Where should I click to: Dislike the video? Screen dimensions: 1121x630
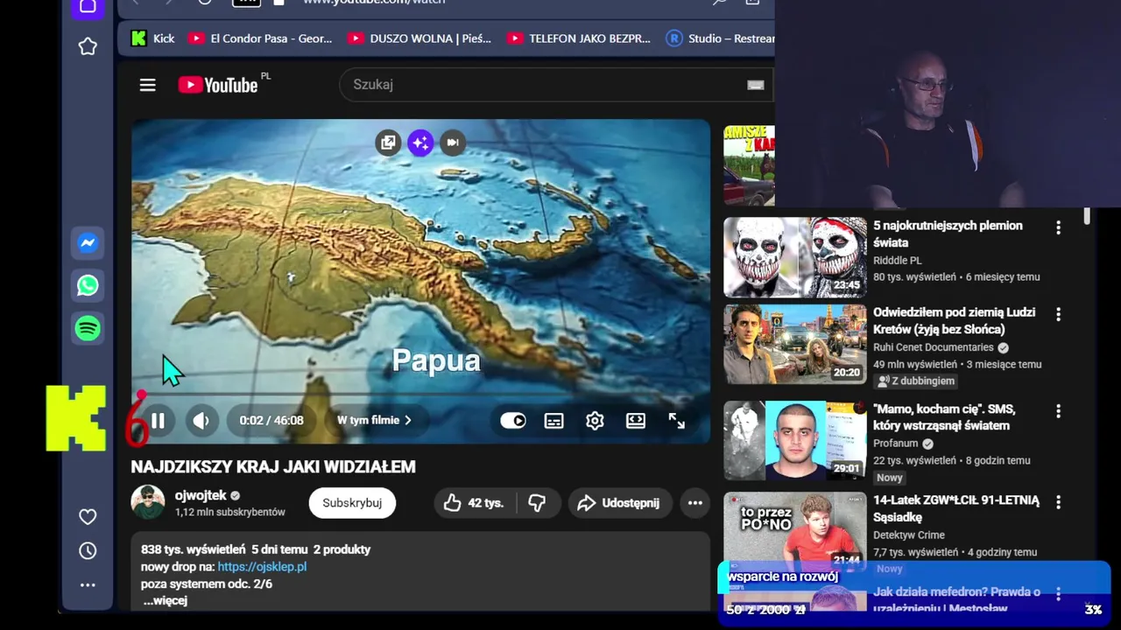pyautogui.click(x=538, y=503)
